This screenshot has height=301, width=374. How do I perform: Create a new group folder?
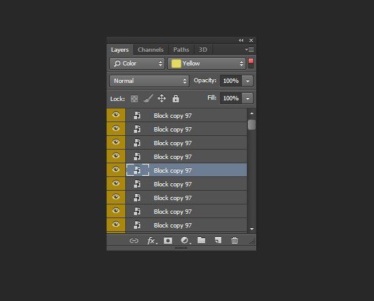coord(201,240)
